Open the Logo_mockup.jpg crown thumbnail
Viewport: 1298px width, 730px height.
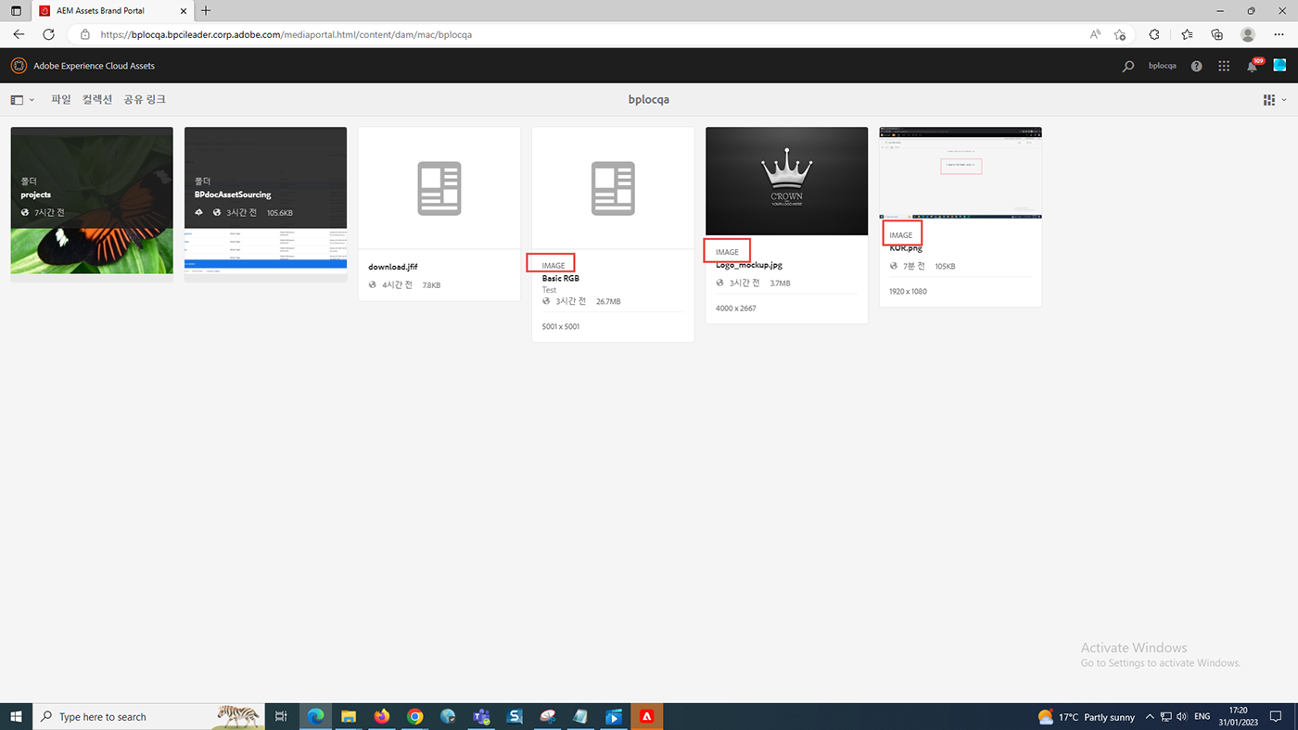786,182
